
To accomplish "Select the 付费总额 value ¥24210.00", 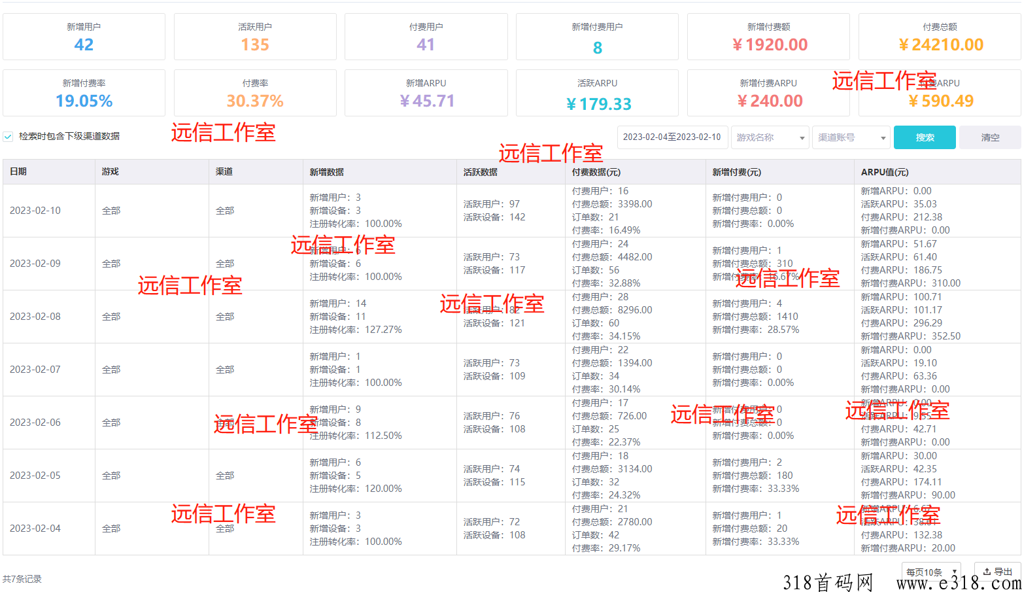I will point(941,44).
